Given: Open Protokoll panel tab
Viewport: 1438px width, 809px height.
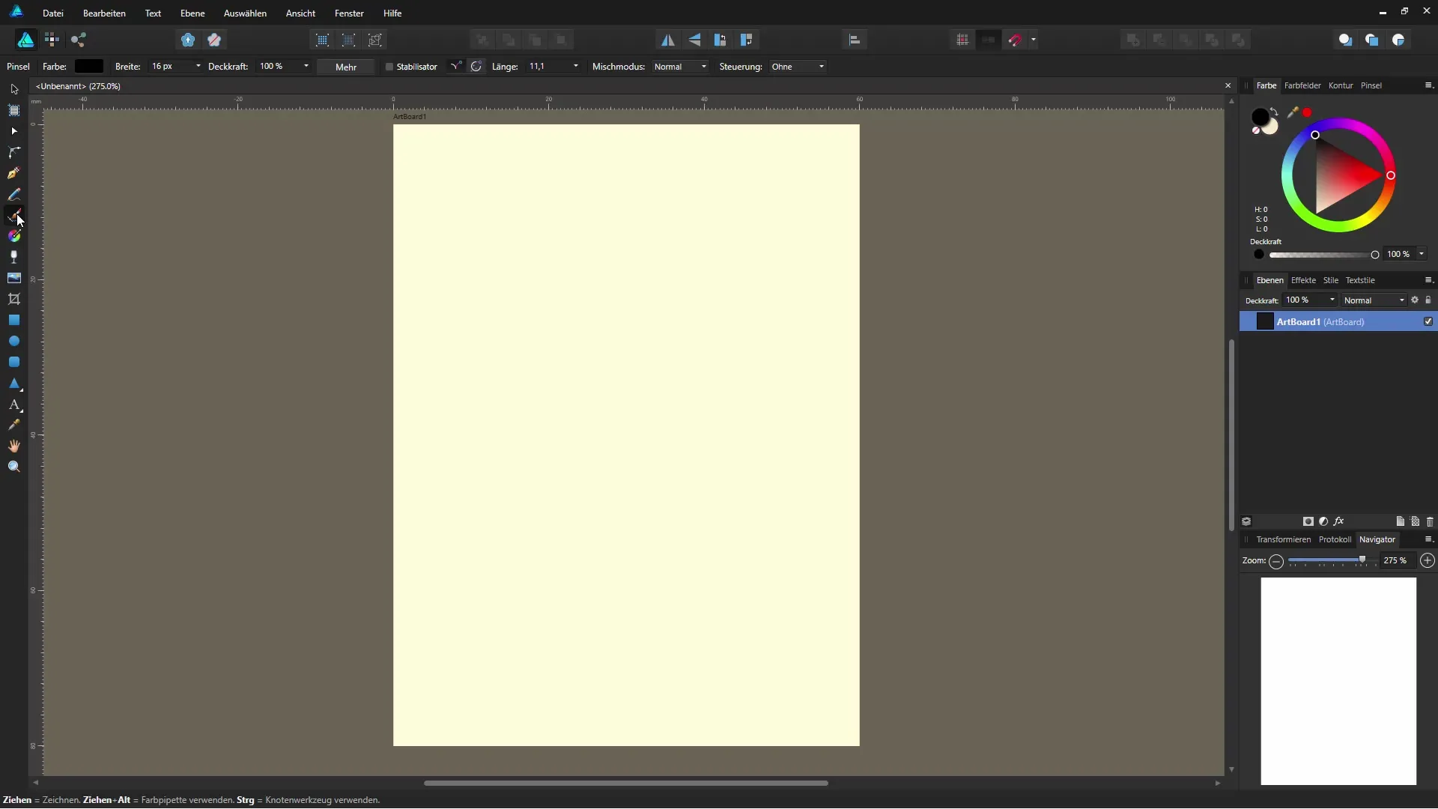Looking at the screenshot, I should (1335, 539).
